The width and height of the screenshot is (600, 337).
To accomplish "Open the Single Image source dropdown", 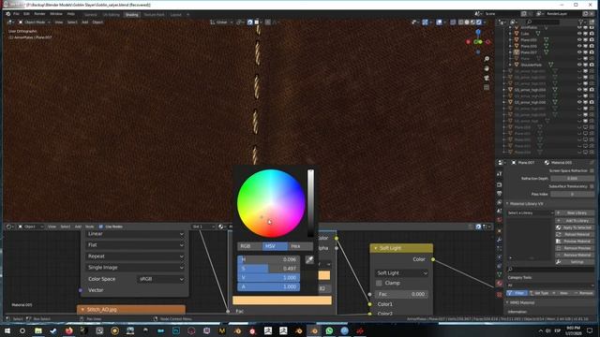I will (135, 268).
